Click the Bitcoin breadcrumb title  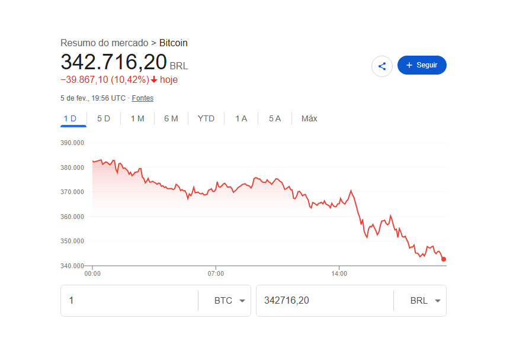174,43
